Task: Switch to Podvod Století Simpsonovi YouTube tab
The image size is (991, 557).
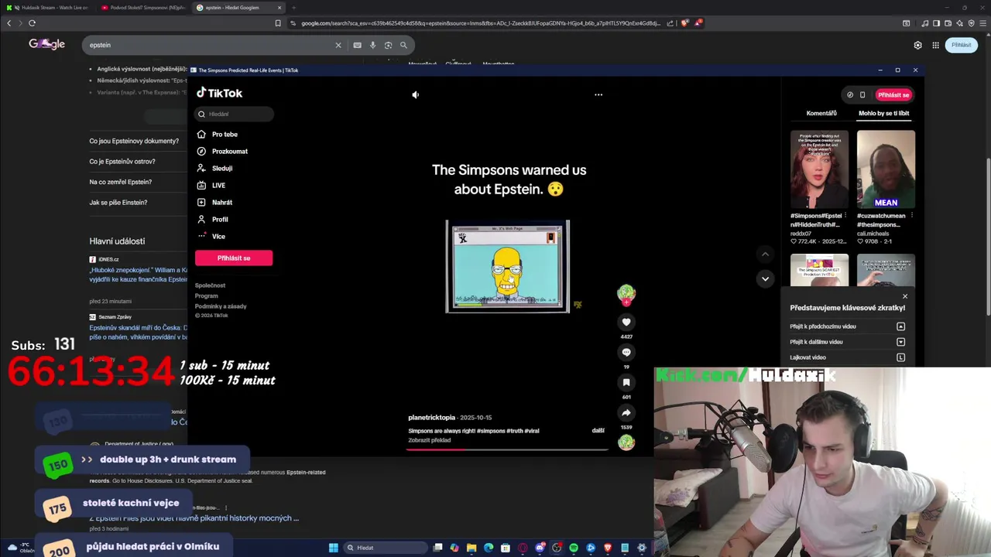Action: pyautogui.click(x=144, y=8)
